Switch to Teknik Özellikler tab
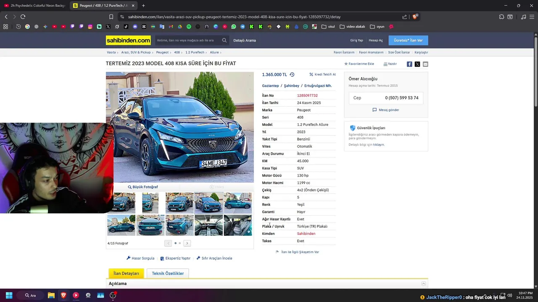 point(168,273)
